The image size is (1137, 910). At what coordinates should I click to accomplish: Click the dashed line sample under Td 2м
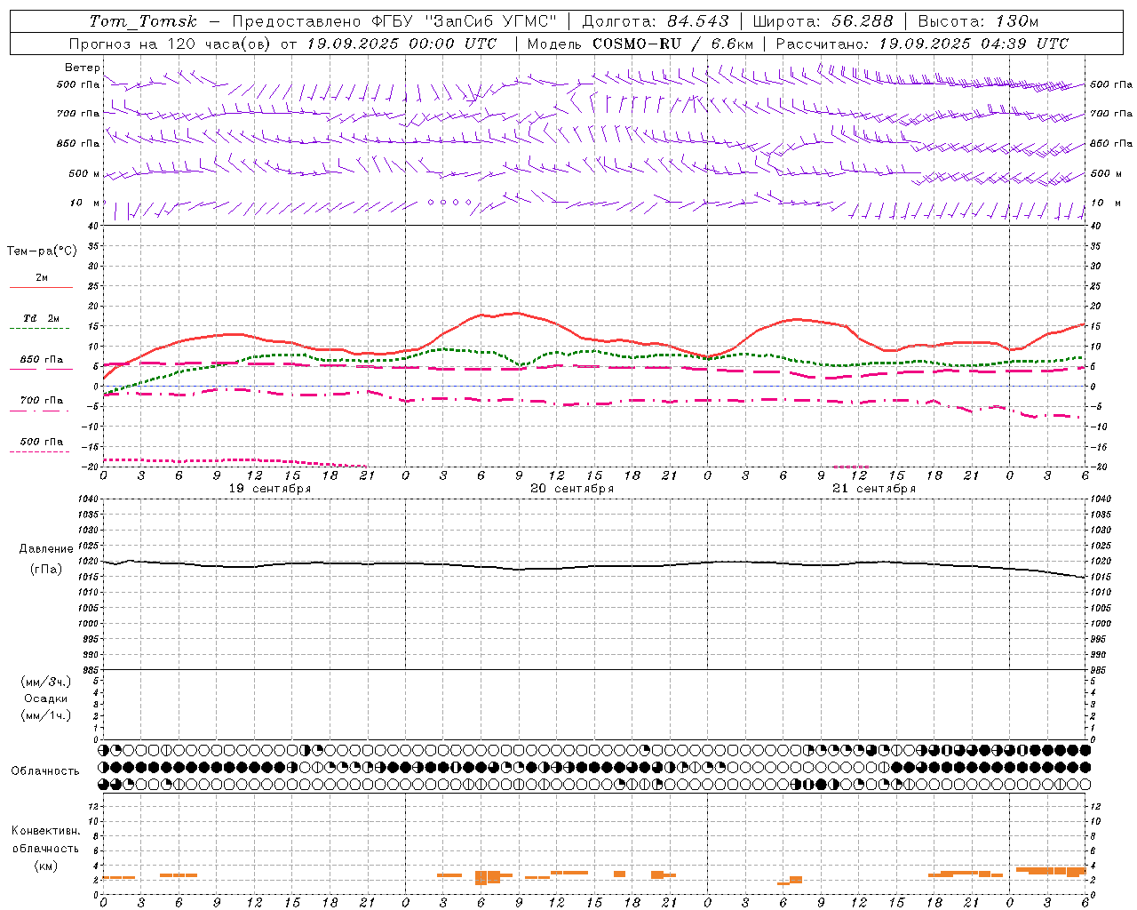(x=39, y=329)
